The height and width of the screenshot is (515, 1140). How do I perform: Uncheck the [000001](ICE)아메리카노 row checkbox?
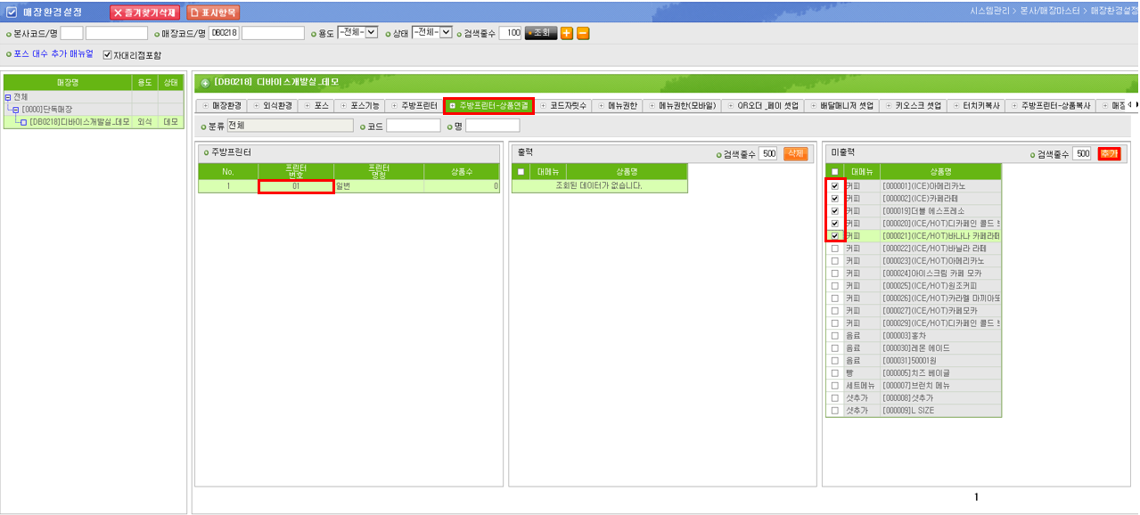[834, 186]
